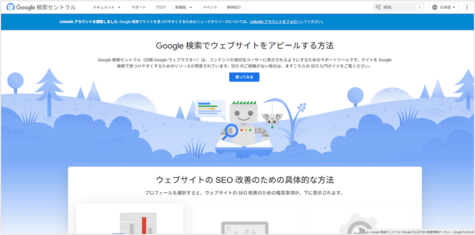Image resolution: width=475 pixels, height=235 pixels.
Task: Click the 使ってみる button
Action: pos(244,77)
